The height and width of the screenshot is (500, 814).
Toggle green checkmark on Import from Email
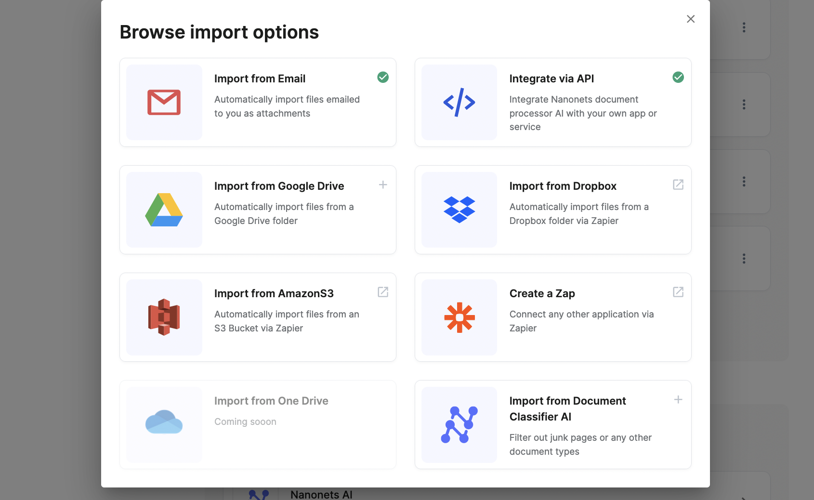click(383, 77)
